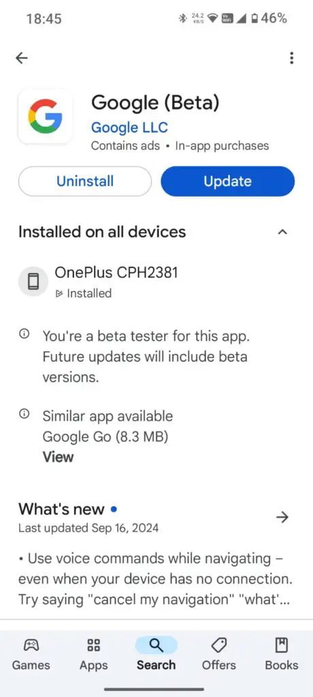Open the three-dot overflow menu
Image resolution: width=313 pixels, height=697 pixels.
tap(291, 58)
